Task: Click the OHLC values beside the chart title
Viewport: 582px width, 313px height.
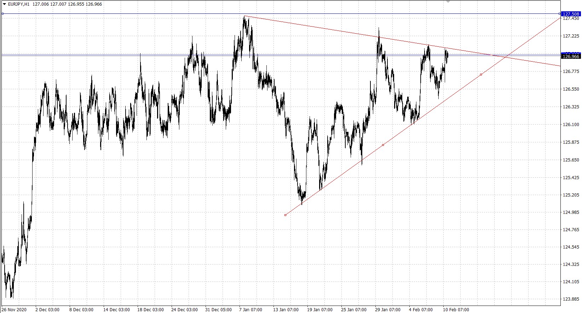Action: [67, 4]
